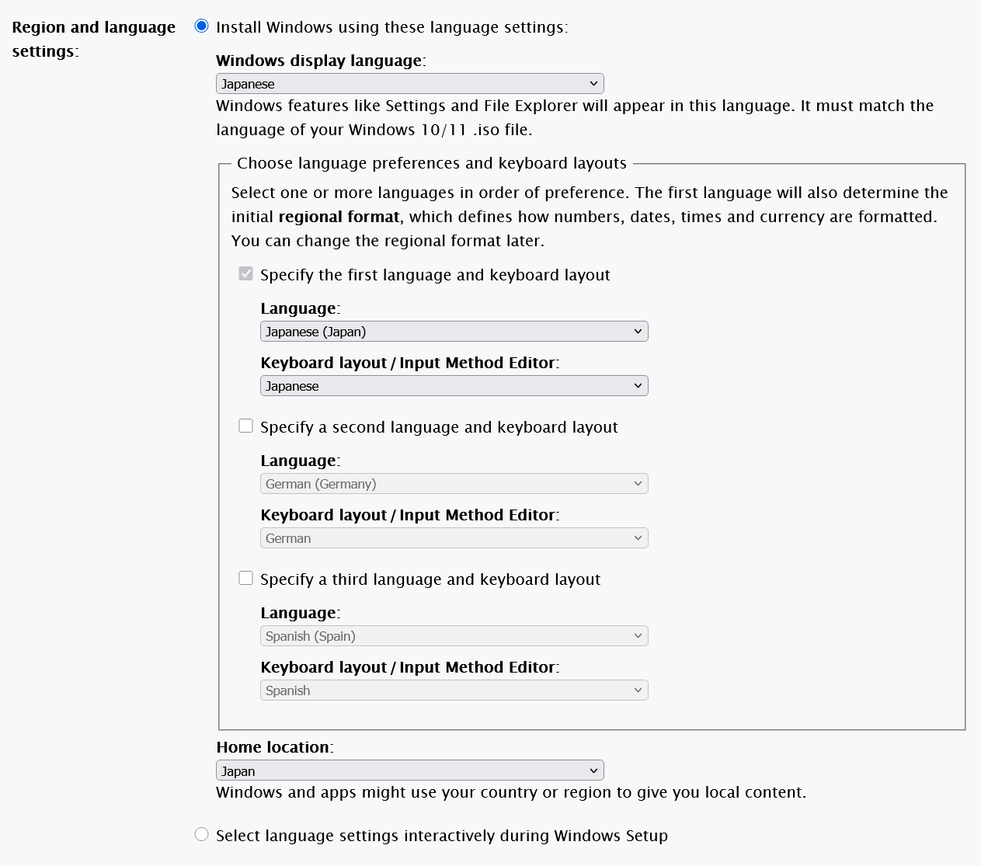
Task: Tick the third language and keyboard checkbox
Action: pos(246,579)
